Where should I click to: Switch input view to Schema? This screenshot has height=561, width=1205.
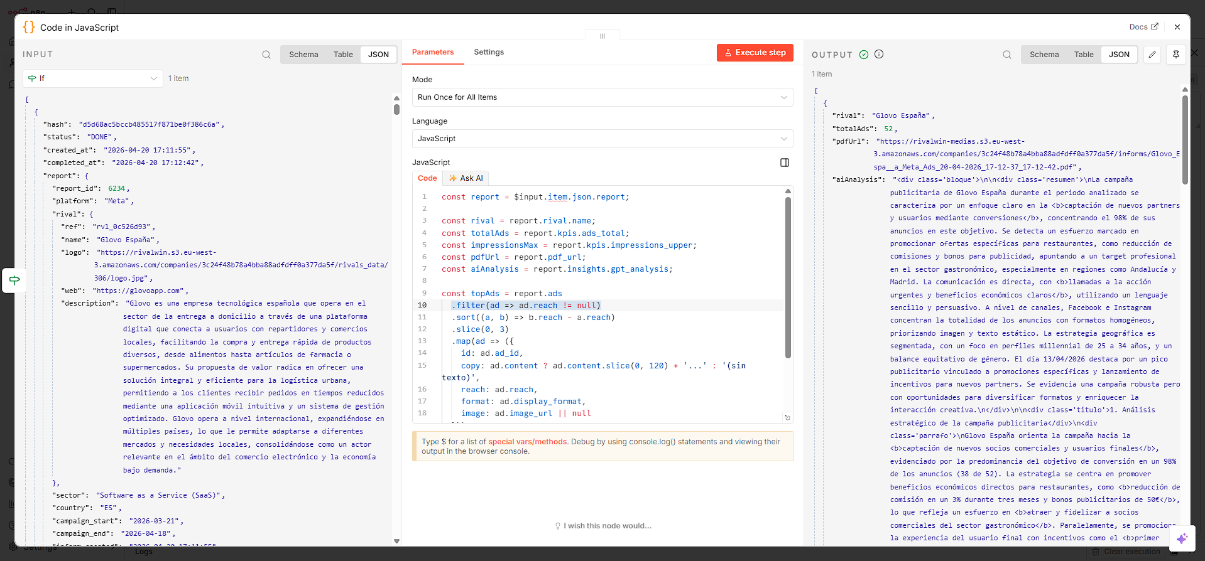303,55
